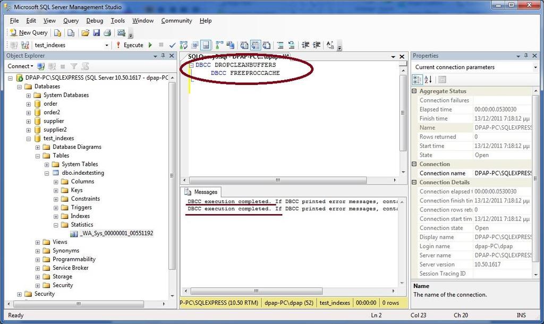Click the Cancel Executing Query stop icon
The image size is (544, 324).
tap(161, 45)
